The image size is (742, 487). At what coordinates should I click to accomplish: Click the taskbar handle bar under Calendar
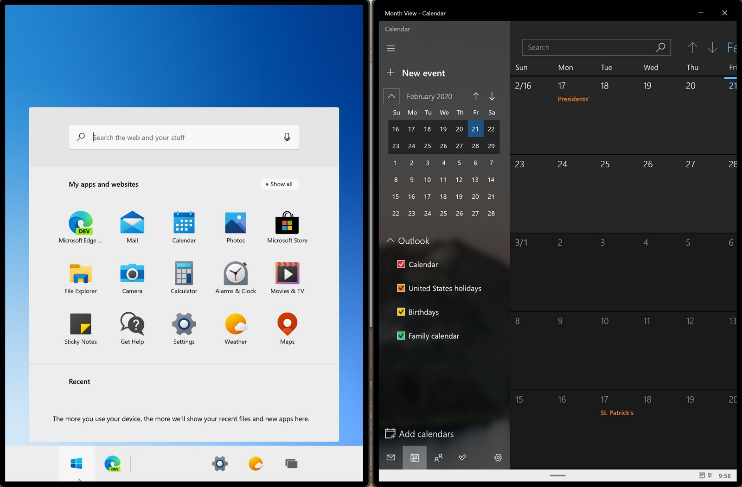tap(557, 475)
